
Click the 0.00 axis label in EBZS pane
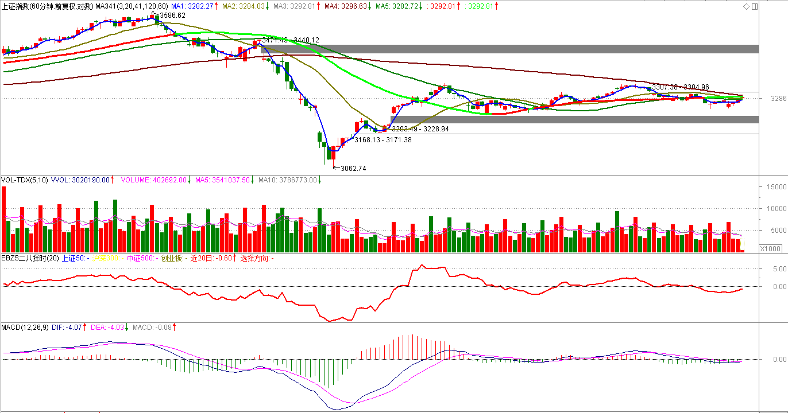coord(779,286)
